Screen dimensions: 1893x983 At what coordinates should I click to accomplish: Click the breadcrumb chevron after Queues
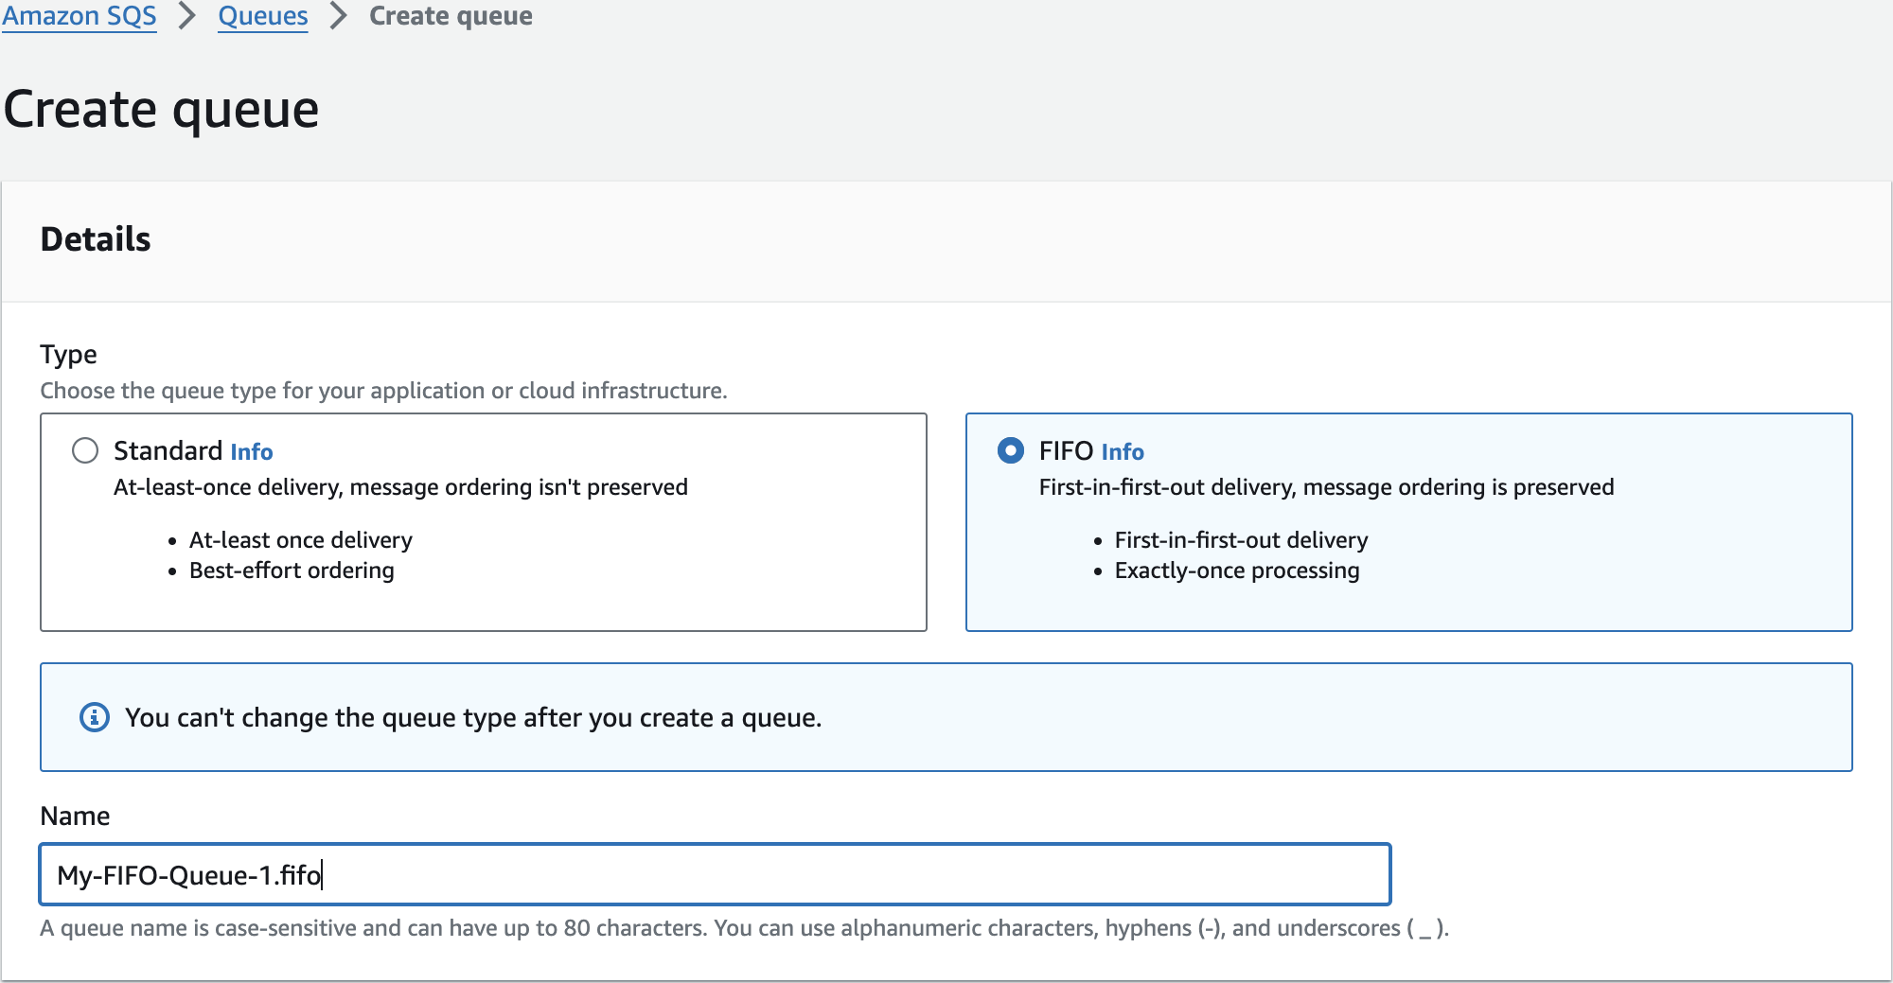pyautogui.click(x=338, y=16)
